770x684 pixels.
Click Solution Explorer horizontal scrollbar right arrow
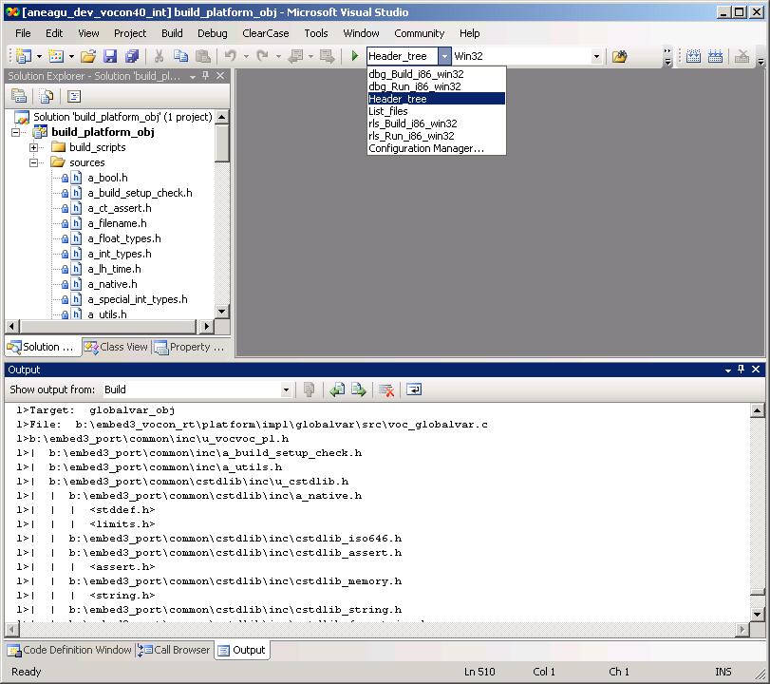click(x=207, y=326)
